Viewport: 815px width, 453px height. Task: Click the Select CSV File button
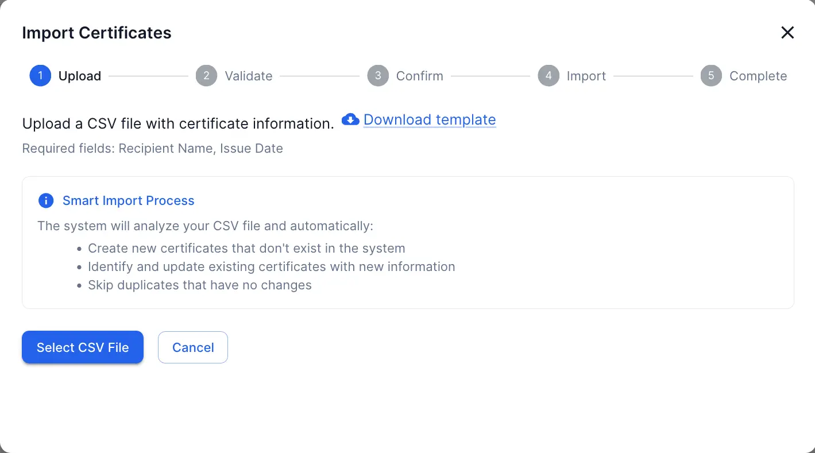(x=82, y=347)
